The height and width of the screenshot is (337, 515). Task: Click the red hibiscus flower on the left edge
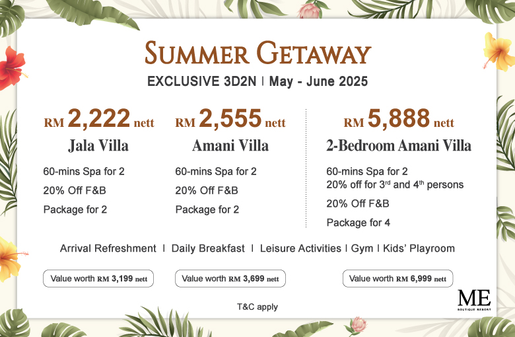click(12, 68)
